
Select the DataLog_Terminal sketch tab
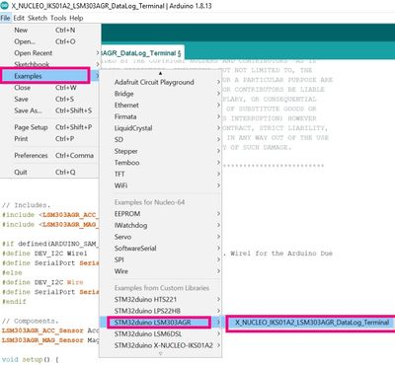pos(142,53)
